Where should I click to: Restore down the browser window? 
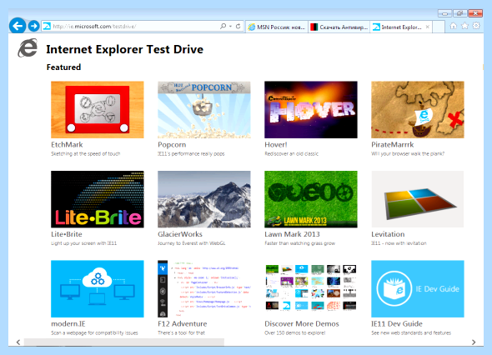click(x=459, y=13)
